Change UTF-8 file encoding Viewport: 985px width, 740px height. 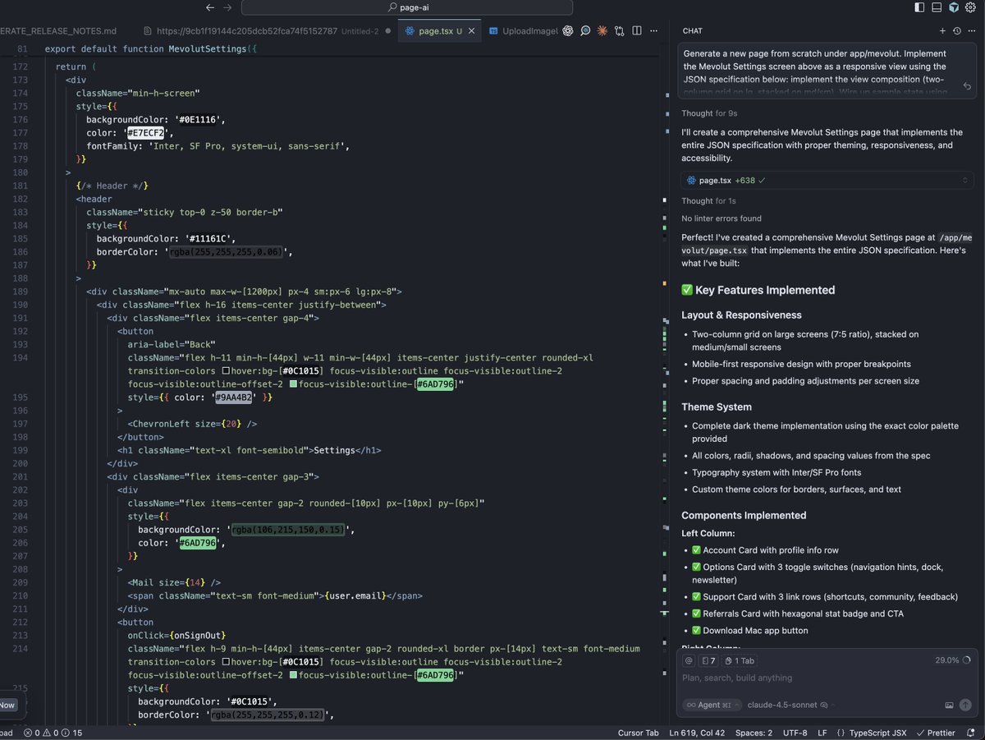(x=795, y=733)
